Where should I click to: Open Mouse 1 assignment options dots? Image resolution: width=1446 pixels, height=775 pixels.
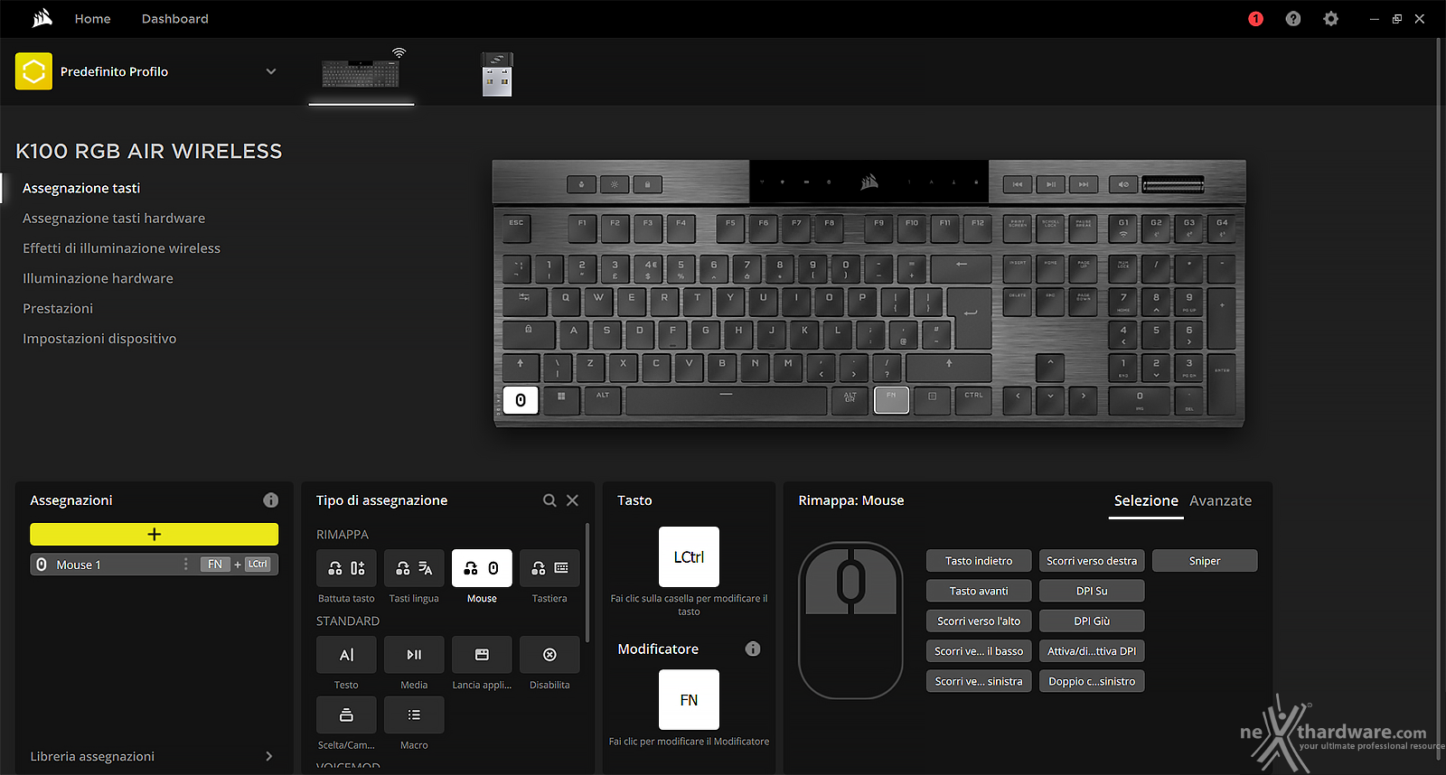point(186,565)
